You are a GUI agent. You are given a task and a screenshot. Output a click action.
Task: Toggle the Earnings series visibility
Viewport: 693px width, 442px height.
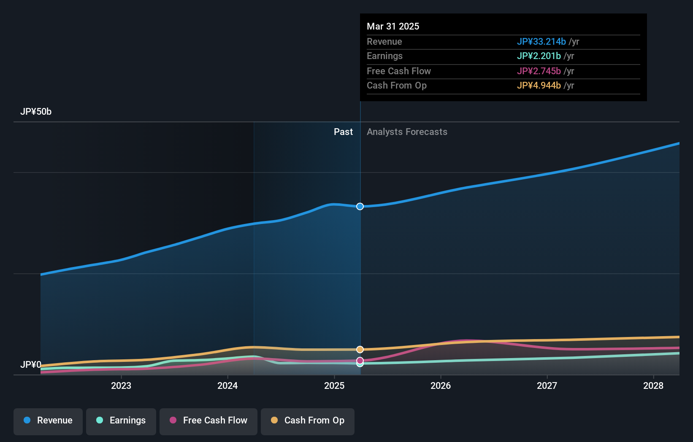(121, 421)
